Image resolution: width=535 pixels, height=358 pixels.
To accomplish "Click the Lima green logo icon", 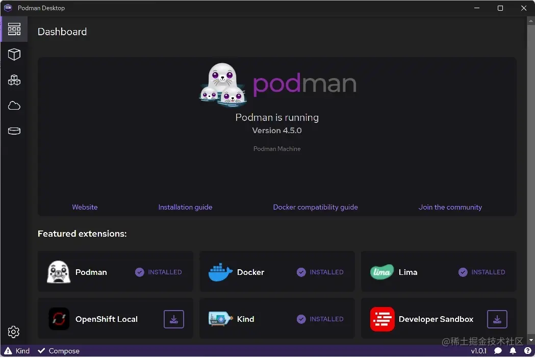I will coord(382,272).
